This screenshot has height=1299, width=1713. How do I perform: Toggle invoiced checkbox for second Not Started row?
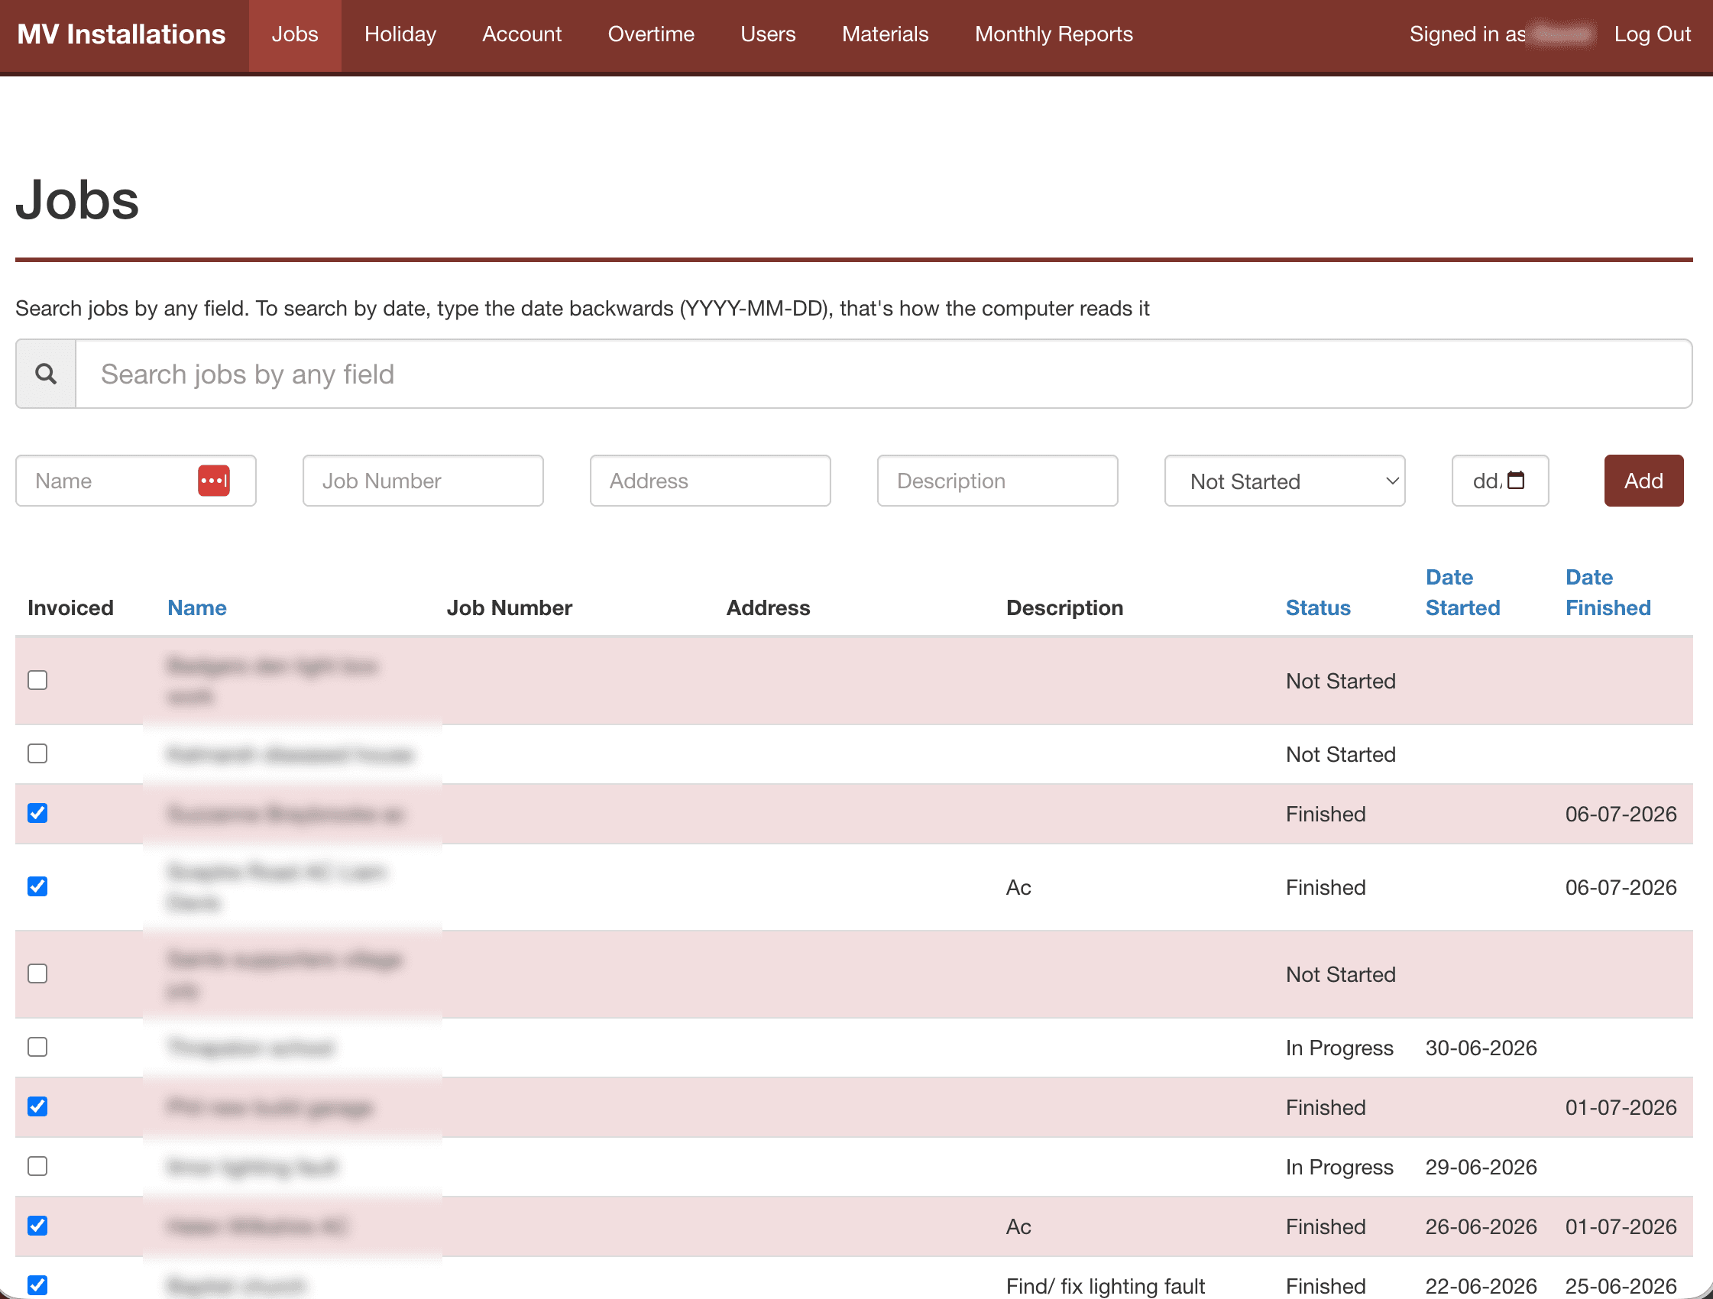pyautogui.click(x=37, y=753)
